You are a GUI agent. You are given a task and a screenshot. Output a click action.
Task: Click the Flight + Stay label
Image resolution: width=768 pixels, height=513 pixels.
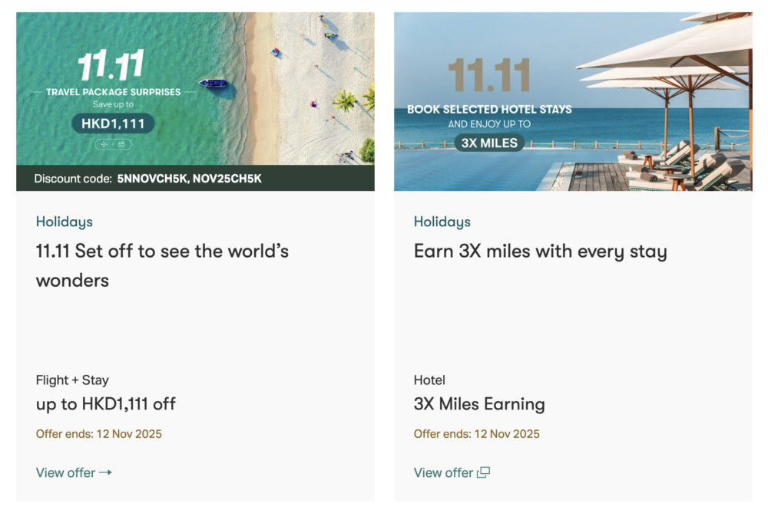(x=72, y=380)
